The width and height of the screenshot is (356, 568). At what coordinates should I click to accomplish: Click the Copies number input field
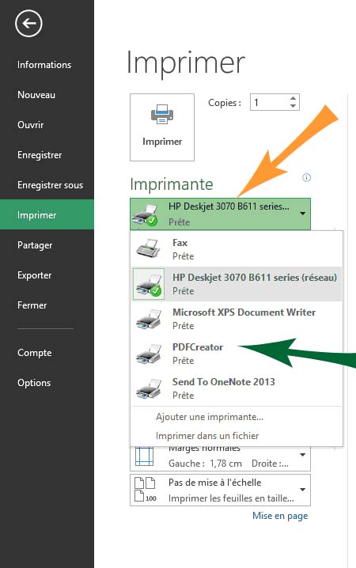coord(270,102)
